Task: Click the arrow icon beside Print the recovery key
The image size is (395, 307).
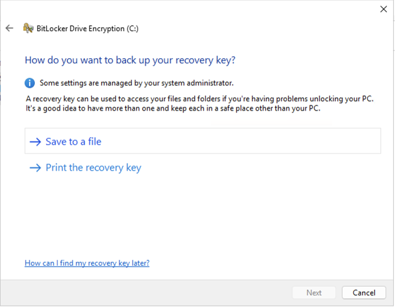Action: (x=35, y=167)
